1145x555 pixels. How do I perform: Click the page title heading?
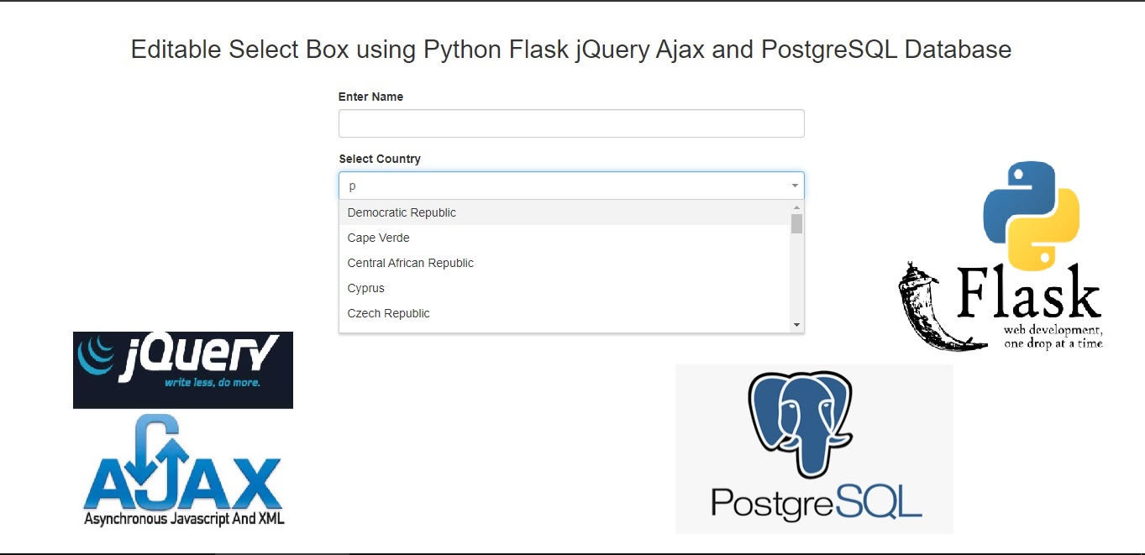570,50
